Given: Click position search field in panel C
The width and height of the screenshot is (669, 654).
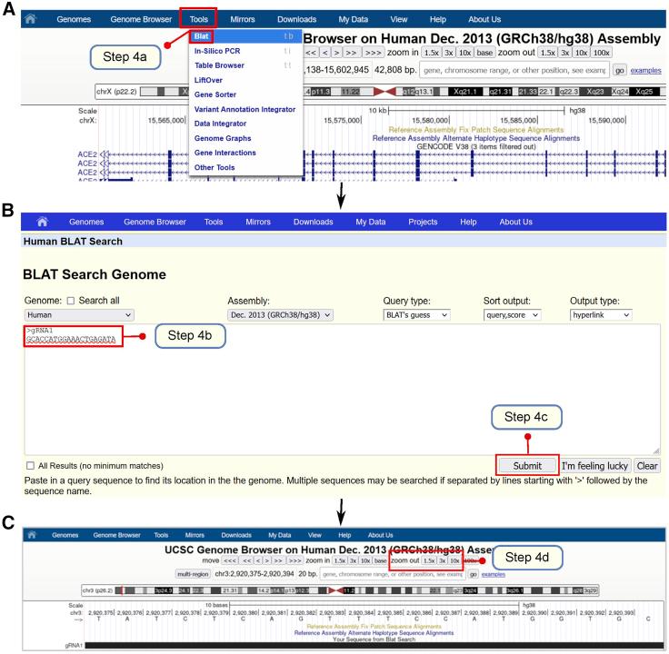Looking at the screenshot, I should 393,574.
